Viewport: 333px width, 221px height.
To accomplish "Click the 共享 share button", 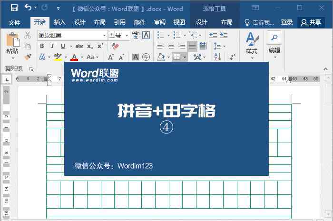I will [x=311, y=22].
